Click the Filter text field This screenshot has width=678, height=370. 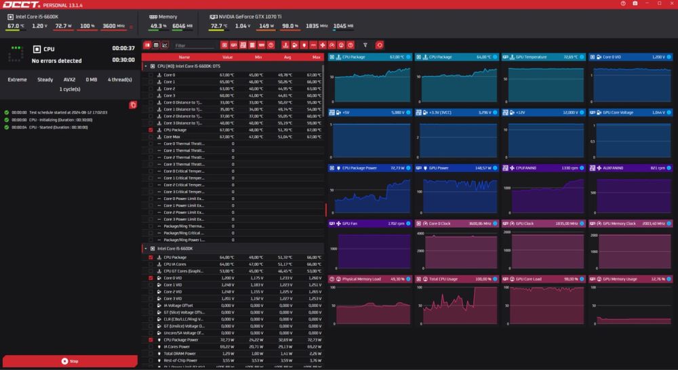[194, 45]
